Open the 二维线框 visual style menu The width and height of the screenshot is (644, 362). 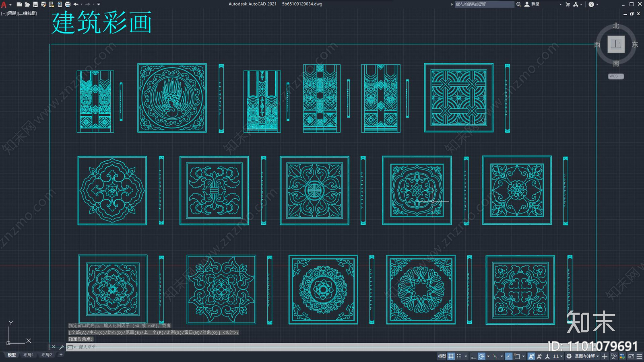click(27, 13)
